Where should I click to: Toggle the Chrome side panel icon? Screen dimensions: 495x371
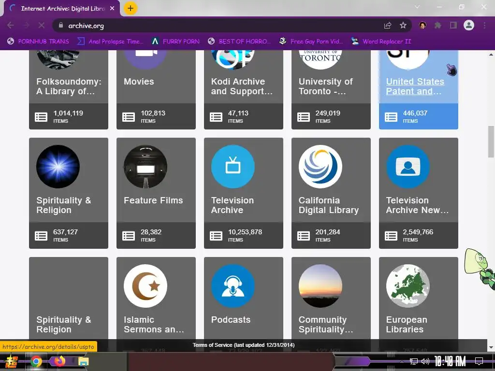pos(453,25)
